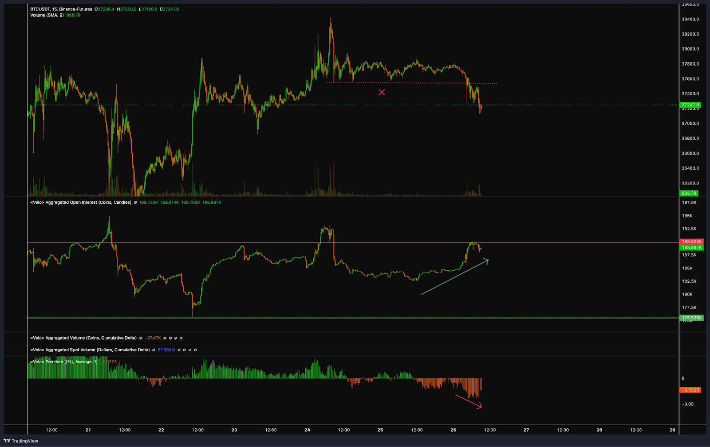Select the red downward arrow on premium pane

(x=469, y=401)
